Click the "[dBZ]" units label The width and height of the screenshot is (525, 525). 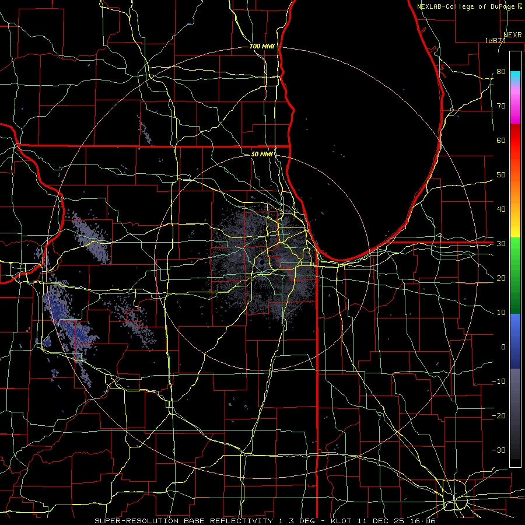tap(495, 41)
